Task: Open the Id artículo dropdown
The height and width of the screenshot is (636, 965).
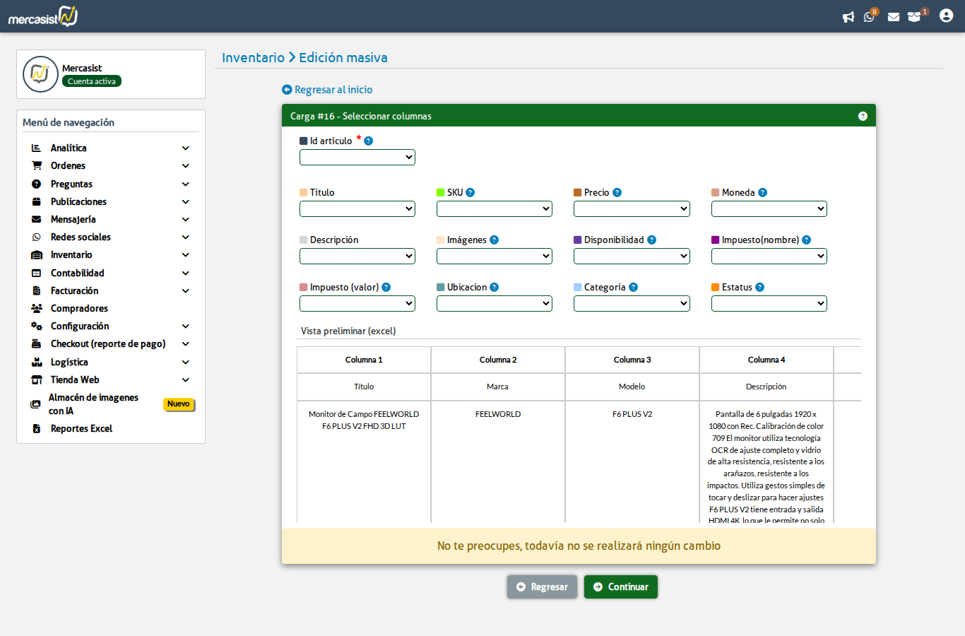Action: 357,157
